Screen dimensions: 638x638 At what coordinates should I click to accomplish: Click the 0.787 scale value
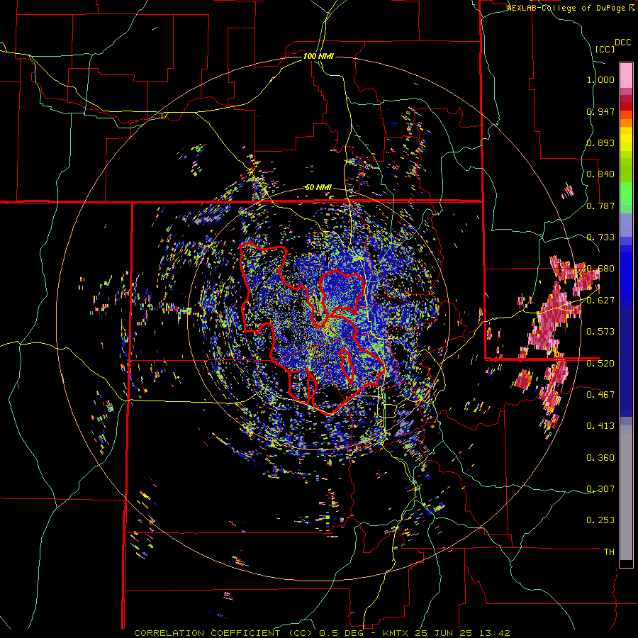pyautogui.click(x=600, y=206)
